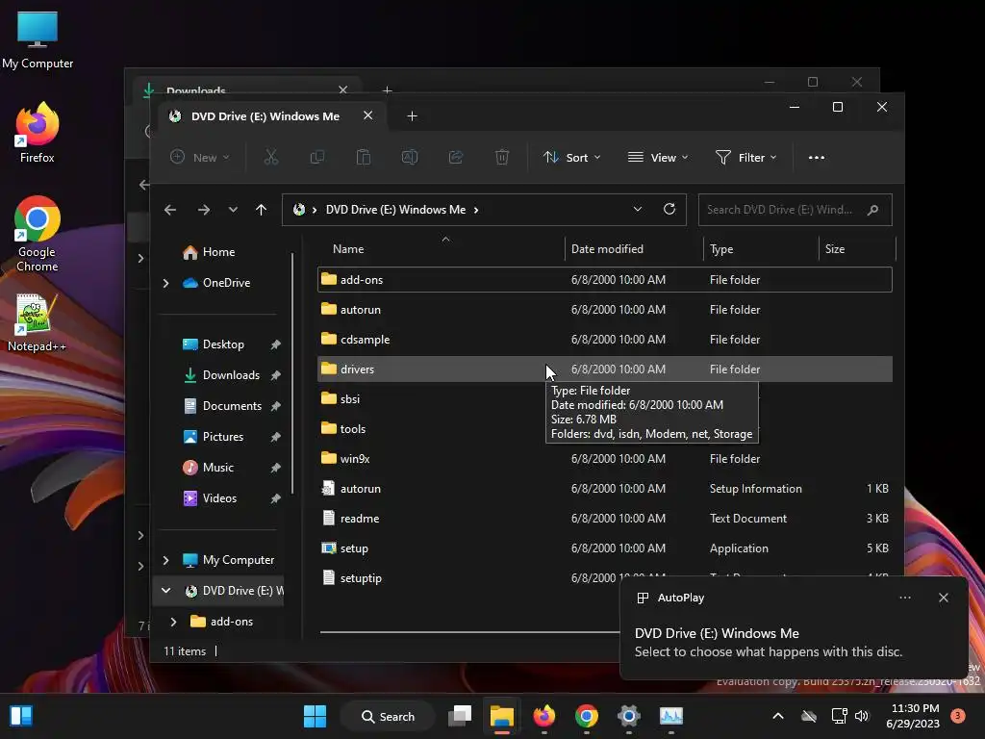
Task: Open My Computer desktop icon
Action: (38, 40)
